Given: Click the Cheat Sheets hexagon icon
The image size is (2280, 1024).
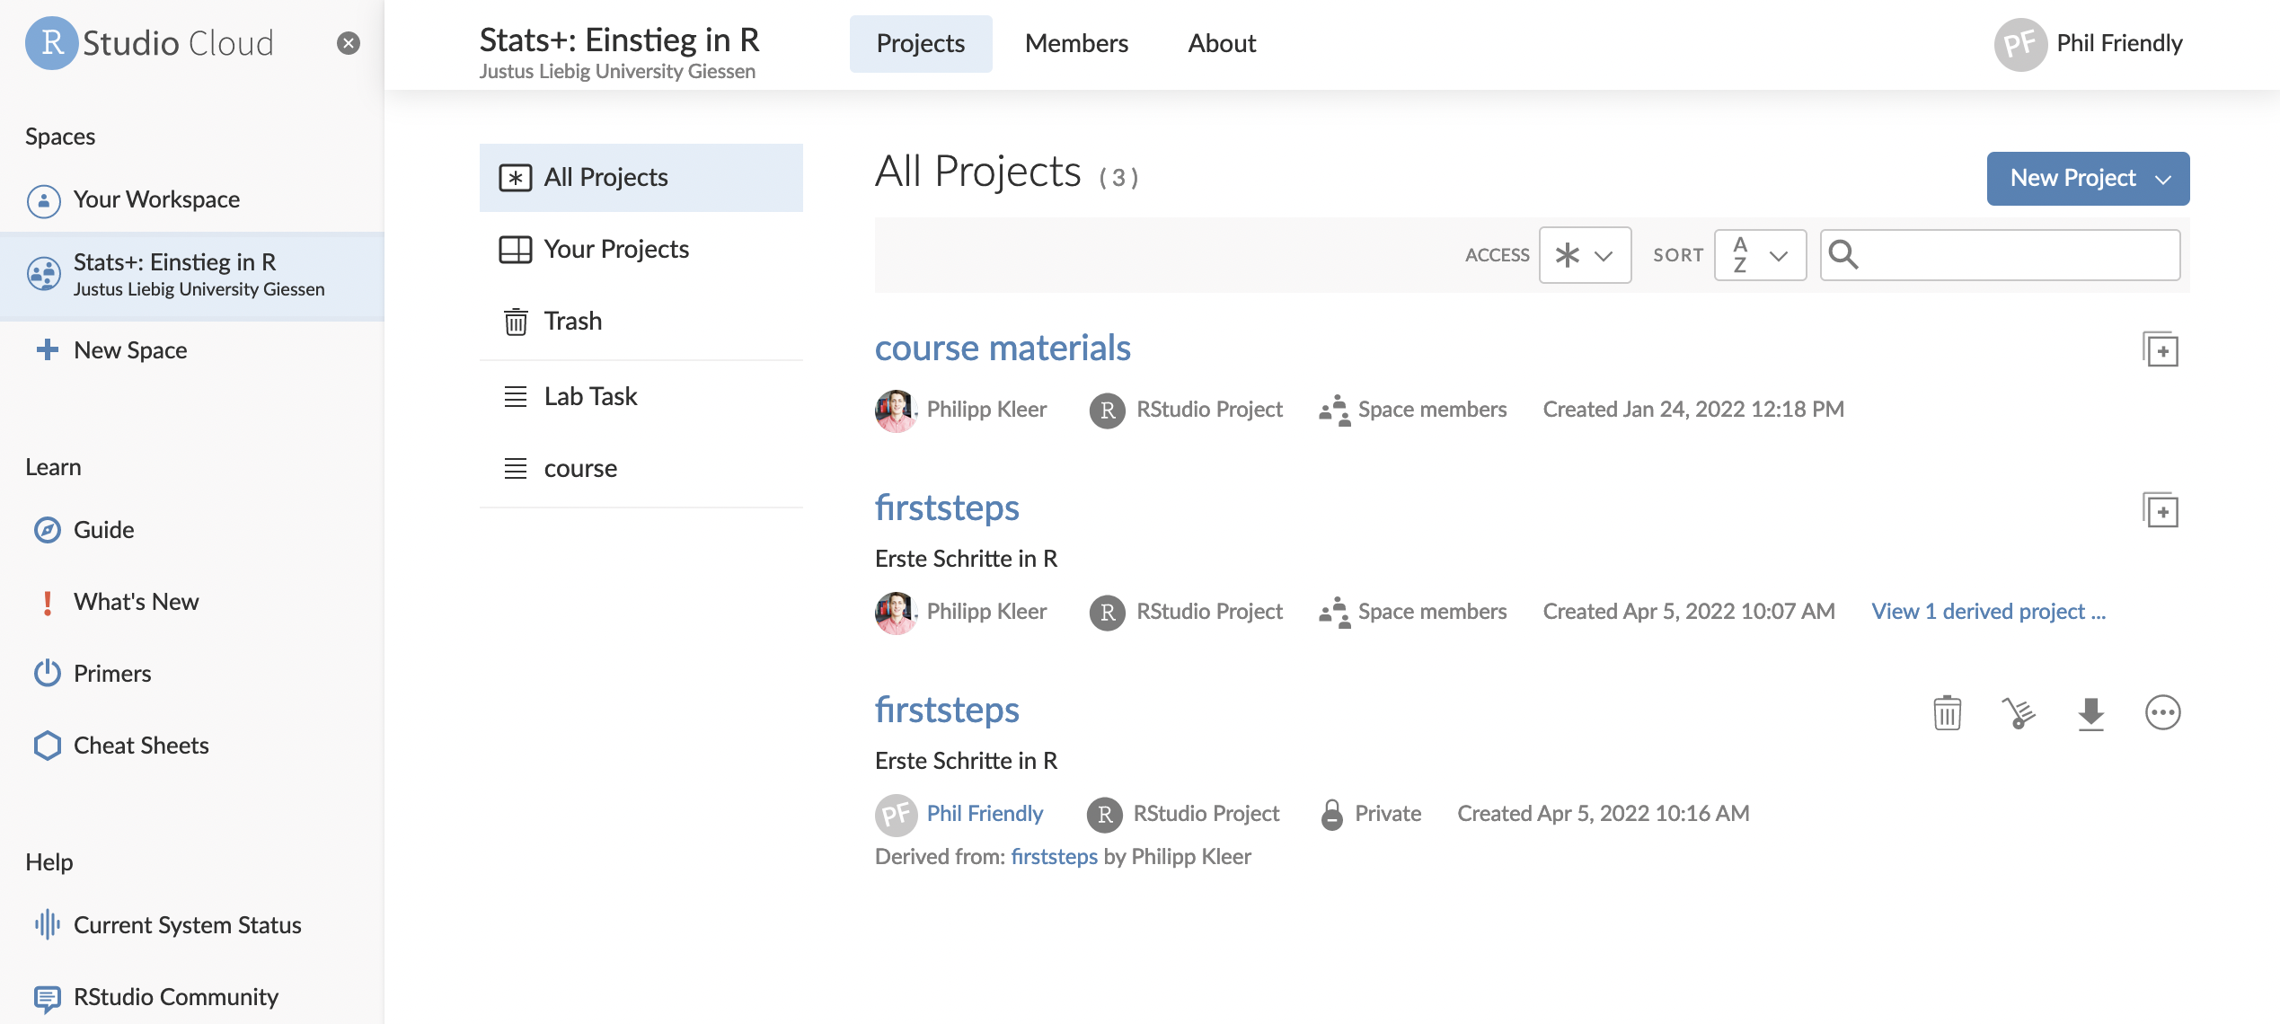Looking at the screenshot, I should tap(48, 745).
